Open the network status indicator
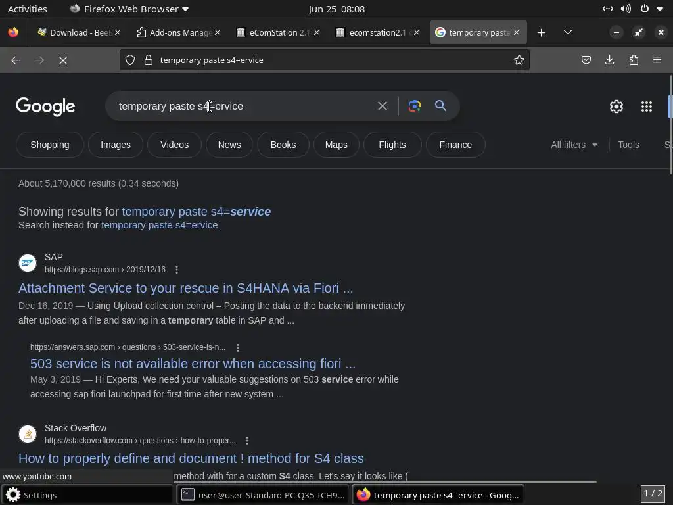The height and width of the screenshot is (505, 673). coord(608,9)
